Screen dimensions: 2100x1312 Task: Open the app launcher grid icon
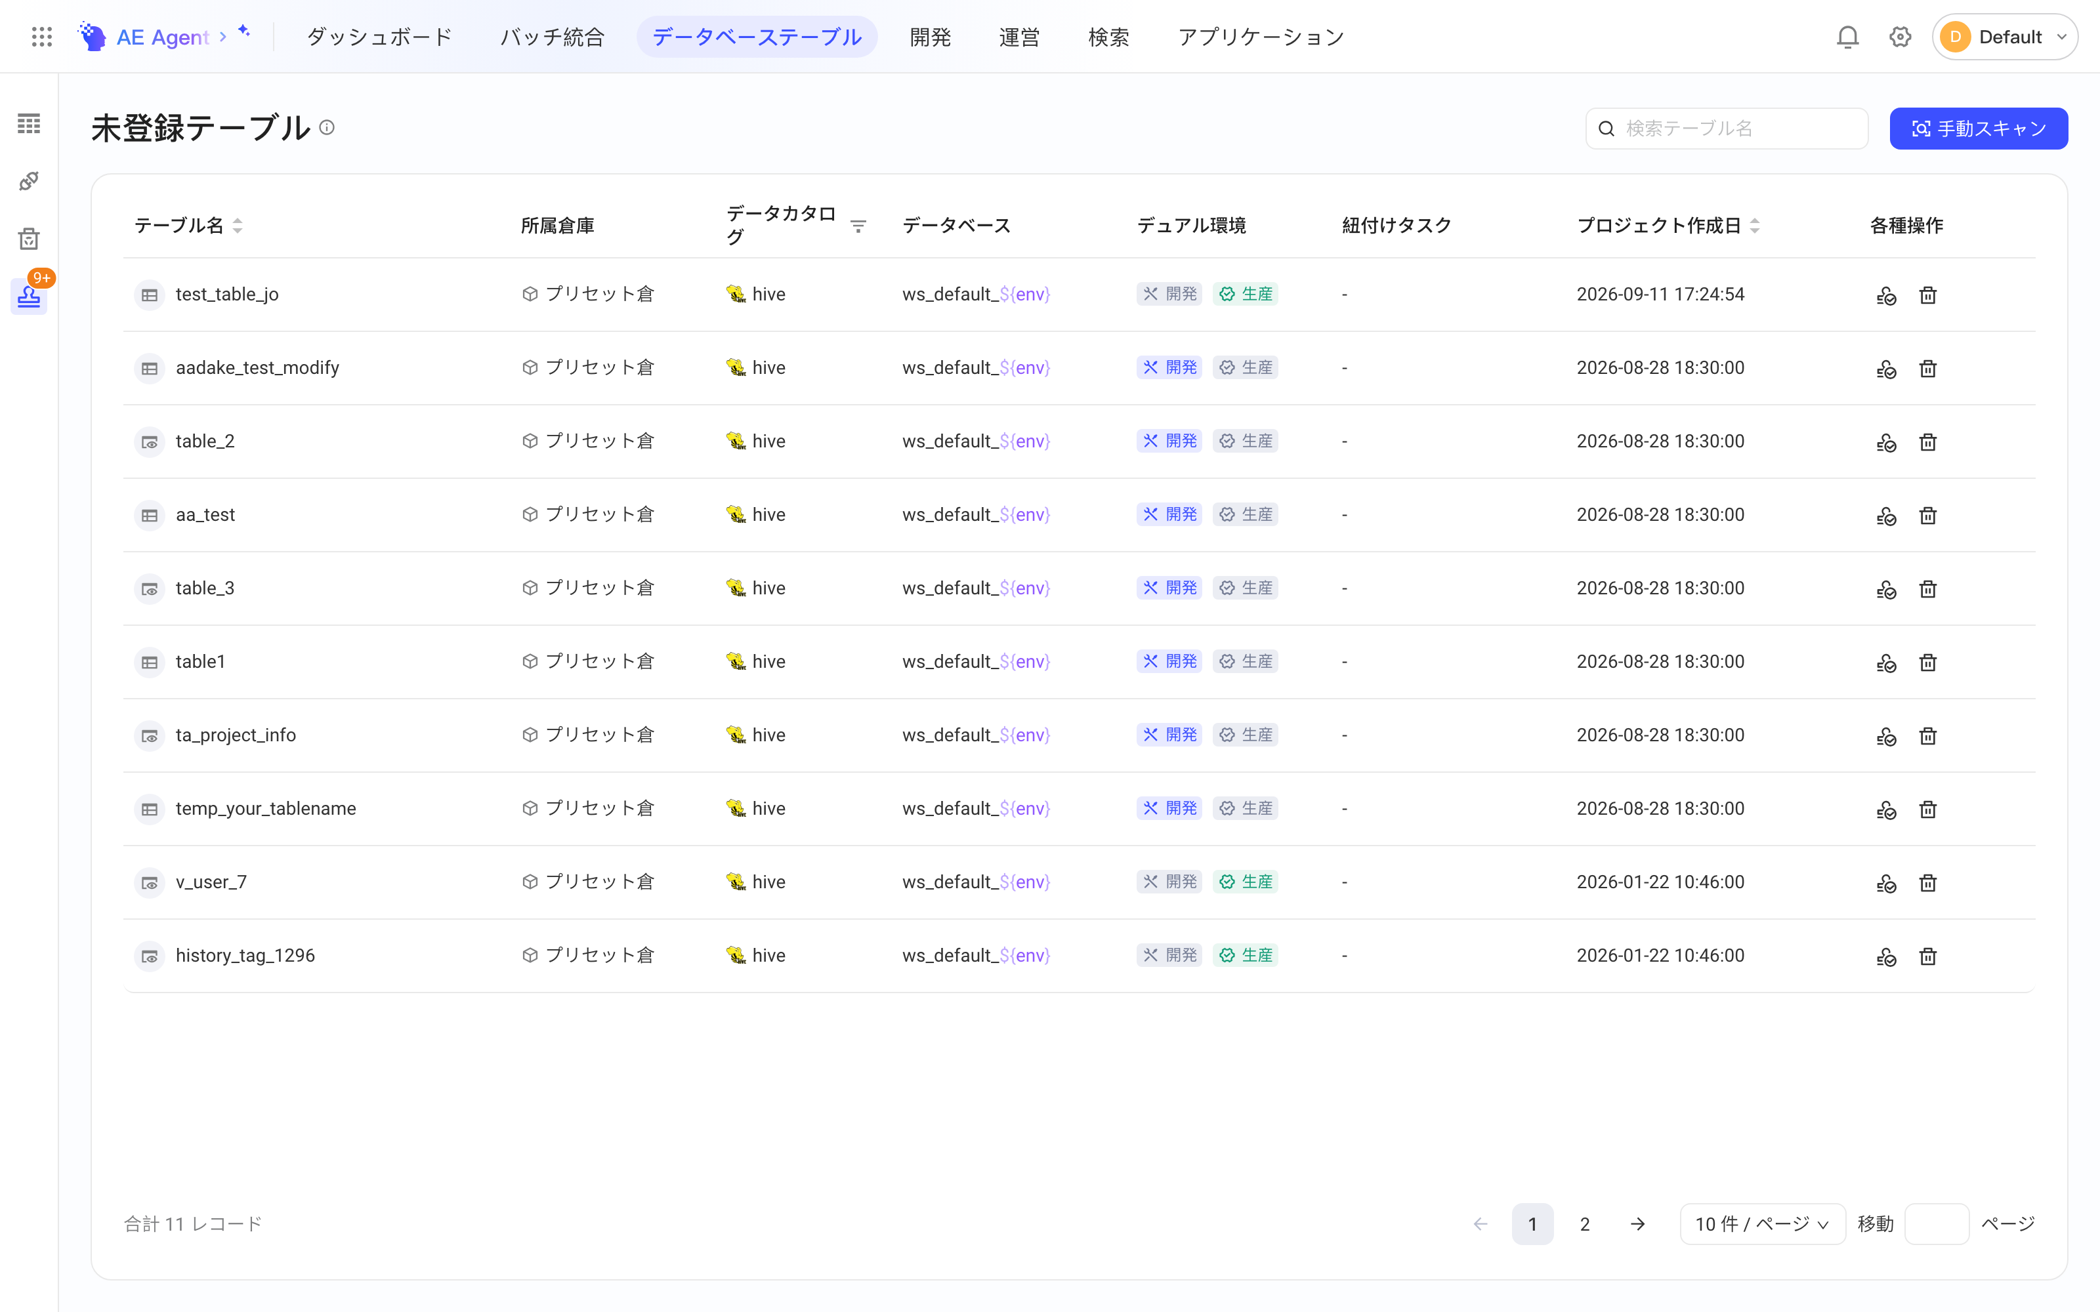41,37
